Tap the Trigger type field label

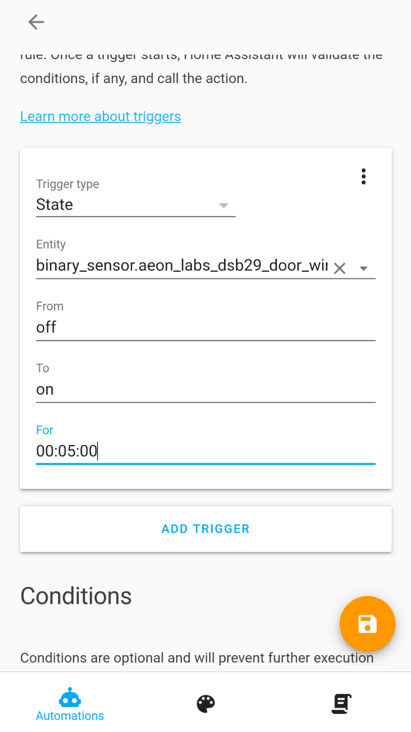(x=68, y=184)
